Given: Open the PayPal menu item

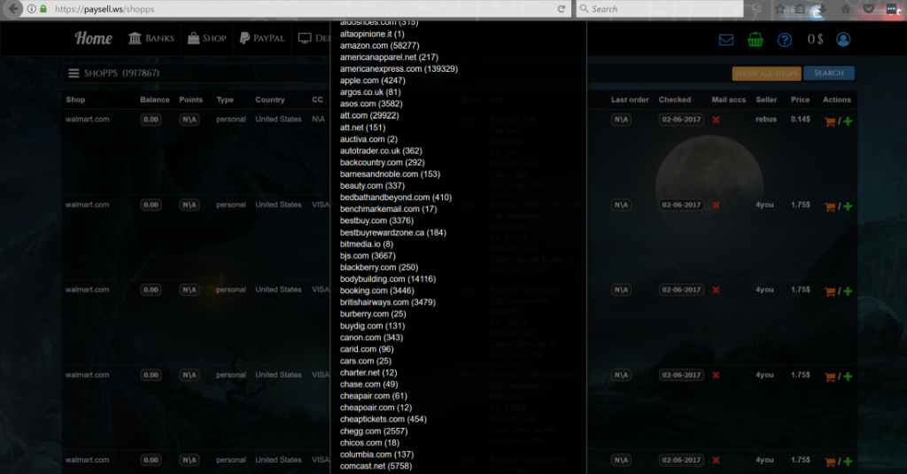Looking at the screenshot, I should pos(268,38).
